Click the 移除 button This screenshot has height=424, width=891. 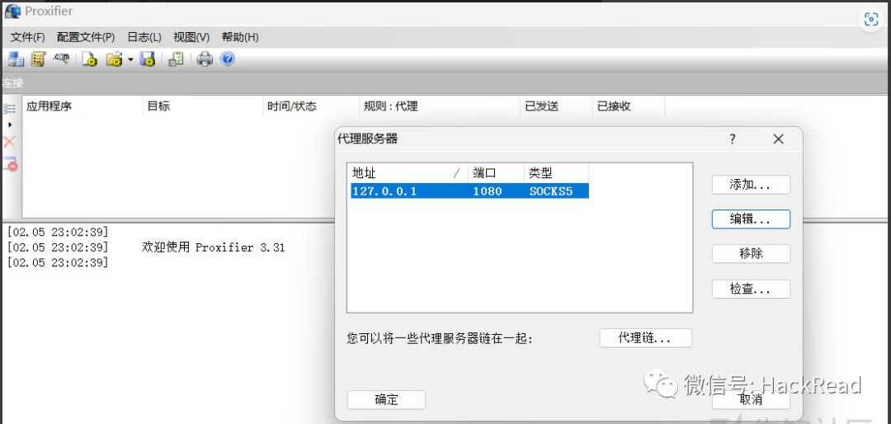click(x=751, y=253)
